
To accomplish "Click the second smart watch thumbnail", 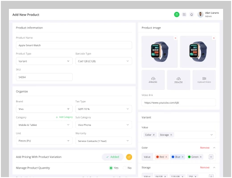I will 198,52.
